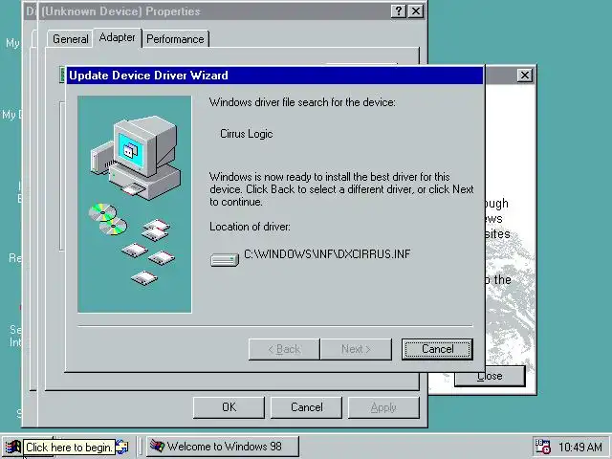Click the grayed-out Apply button in the Properties window

(383, 407)
